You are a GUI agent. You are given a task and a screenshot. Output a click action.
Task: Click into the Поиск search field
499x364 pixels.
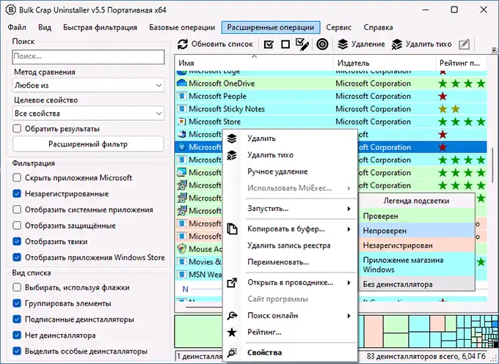click(x=89, y=57)
